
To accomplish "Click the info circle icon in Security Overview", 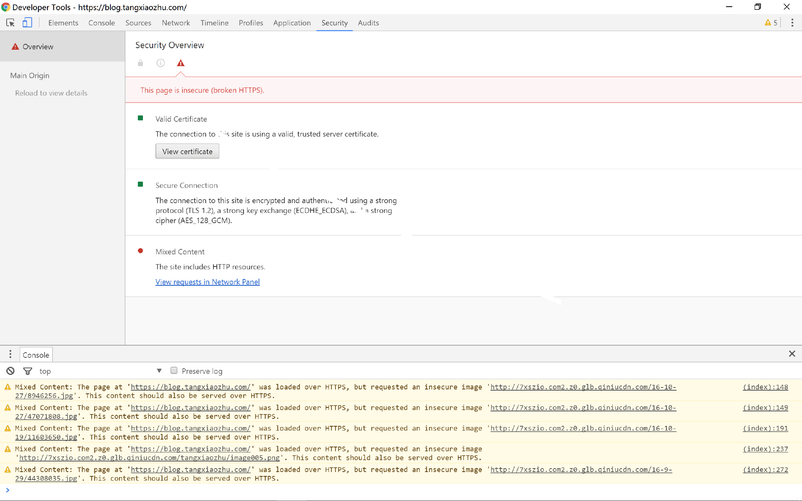I will pyautogui.click(x=161, y=63).
